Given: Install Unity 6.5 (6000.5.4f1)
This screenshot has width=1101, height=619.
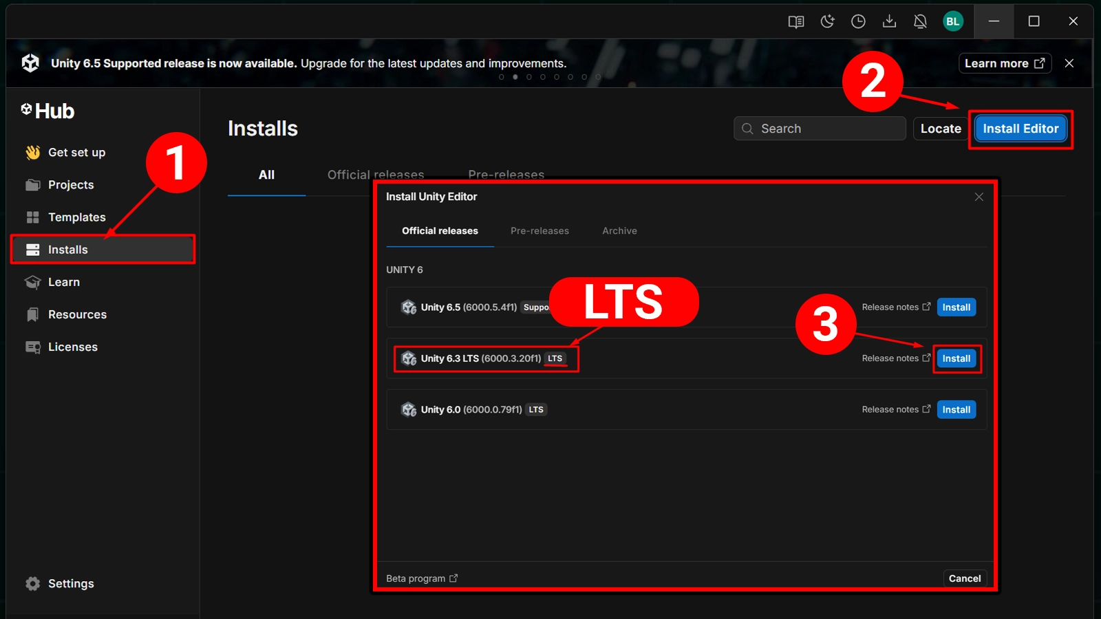Looking at the screenshot, I should tap(956, 307).
